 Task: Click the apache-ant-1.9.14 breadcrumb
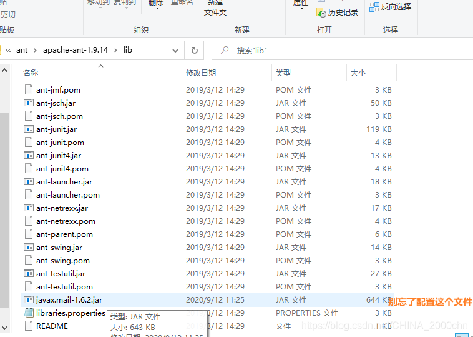pos(76,50)
